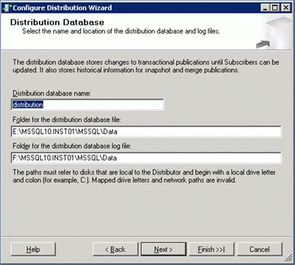Click the Finish button
This screenshot has height=265, width=295.
pyautogui.click(x=212, y=249)
